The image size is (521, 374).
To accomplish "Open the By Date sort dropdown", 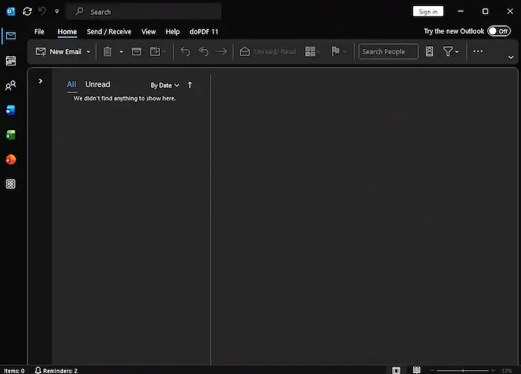I will click(164, 86).
